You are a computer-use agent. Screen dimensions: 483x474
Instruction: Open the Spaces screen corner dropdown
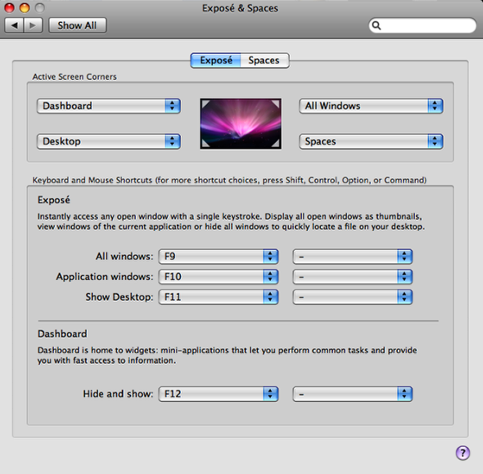(x=371, y=141)
